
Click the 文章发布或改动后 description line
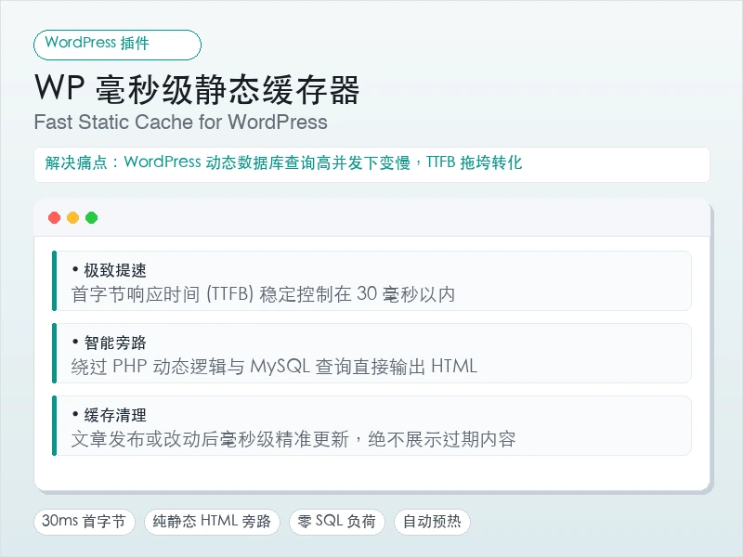pyautogui.click(x=293, y=439)
